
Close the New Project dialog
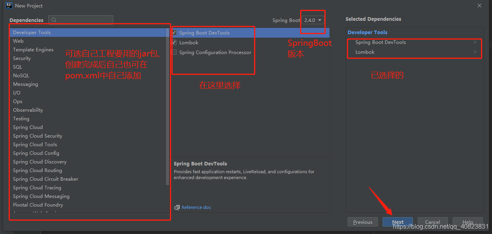coord(479,5)
